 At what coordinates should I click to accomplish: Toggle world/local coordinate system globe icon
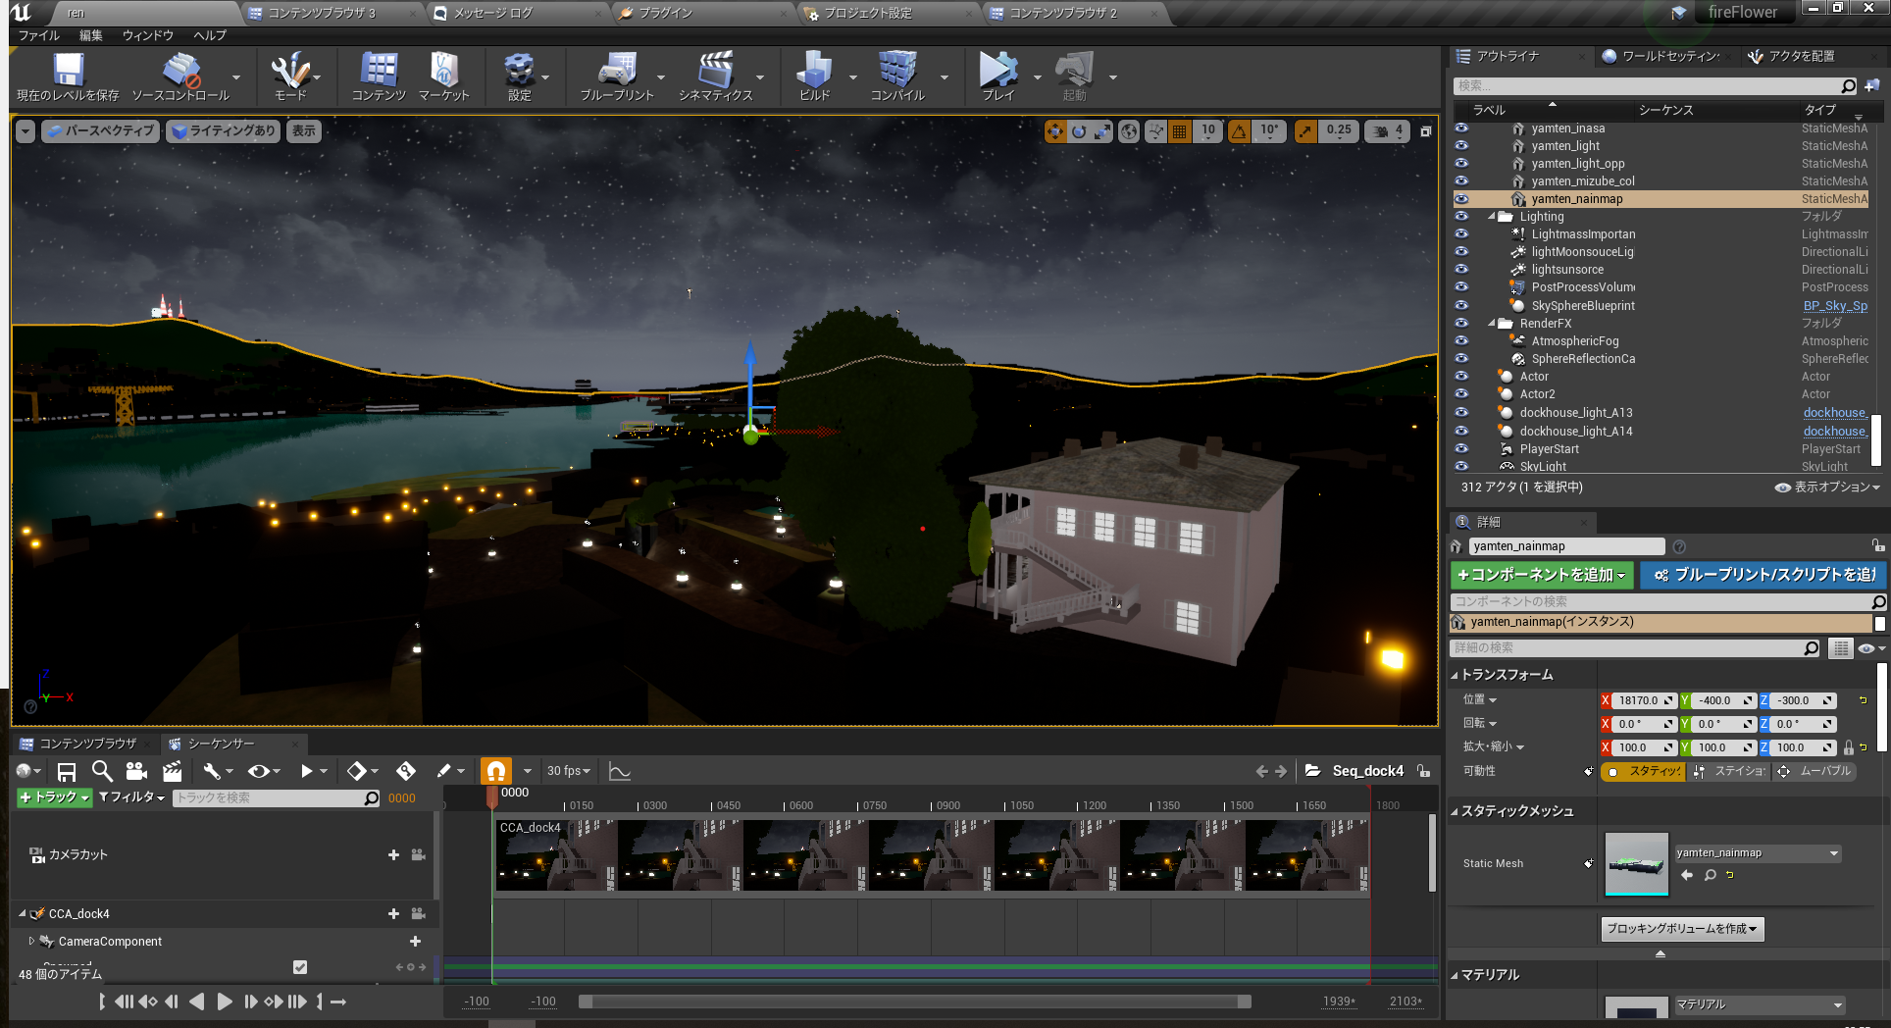(1130, 131)
